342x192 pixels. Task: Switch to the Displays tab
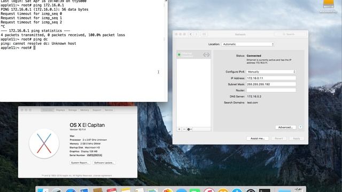pos(60,110)
